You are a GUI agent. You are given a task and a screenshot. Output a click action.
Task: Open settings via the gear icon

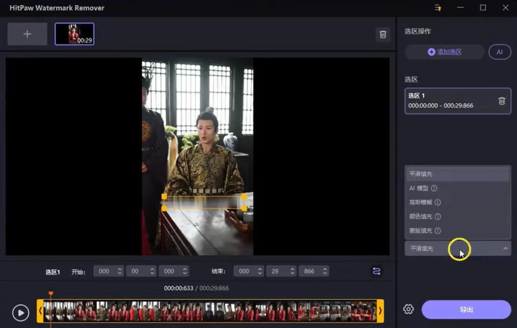[408, 309]
